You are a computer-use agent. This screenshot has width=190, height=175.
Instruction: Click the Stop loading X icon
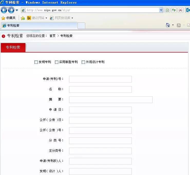(x=180, y=10)
